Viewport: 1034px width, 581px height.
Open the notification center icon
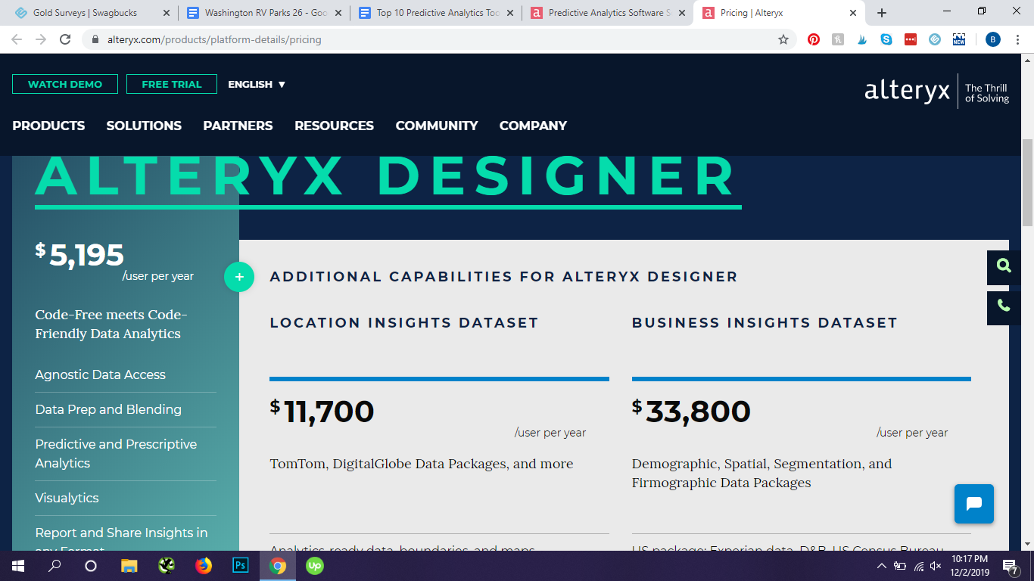point(1010,566)
